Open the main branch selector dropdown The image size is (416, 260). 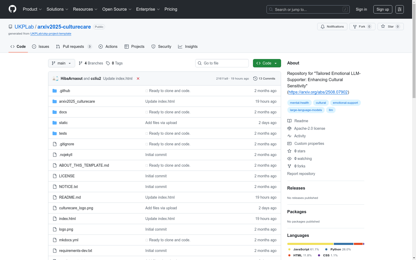(x=62, y=63)
